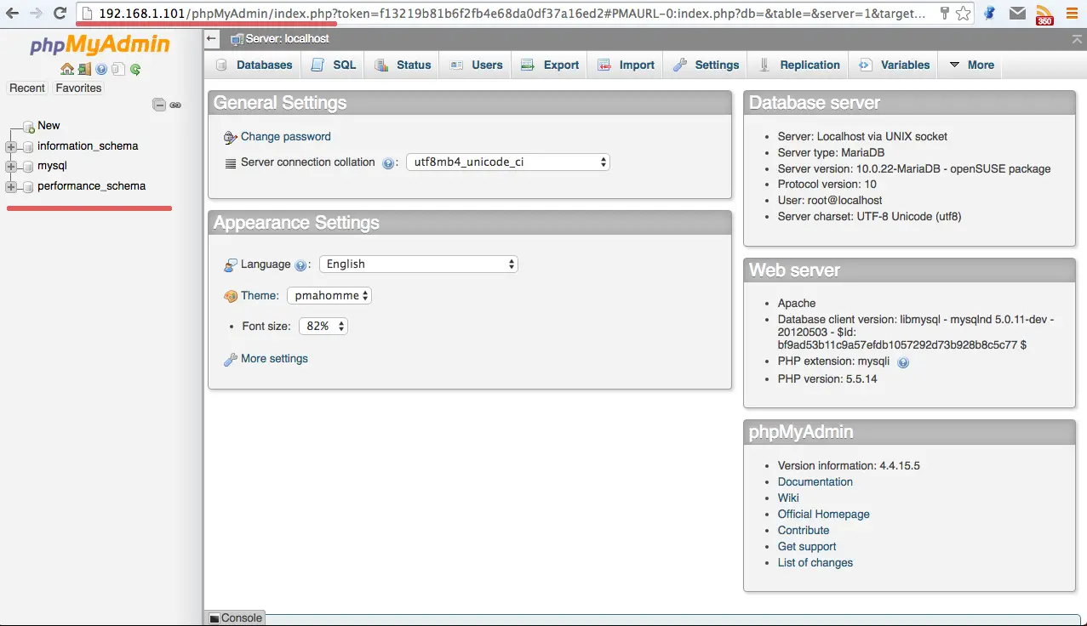Viewport: 1087px width, 626px height.
Task: Expand the mysql database node
Action: click(11, 167)
